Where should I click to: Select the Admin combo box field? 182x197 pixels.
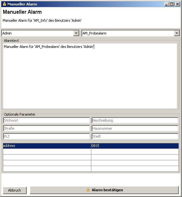pyautogui.click(x=40, y=33)
